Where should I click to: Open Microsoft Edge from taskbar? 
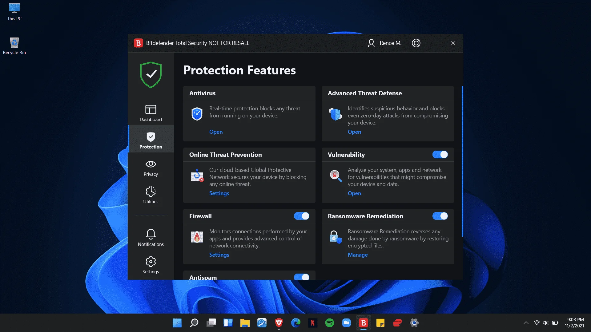(x=295, y=323)
